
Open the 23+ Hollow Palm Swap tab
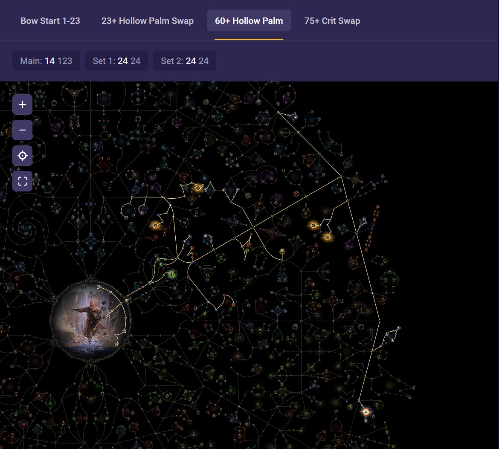(147, 21)
